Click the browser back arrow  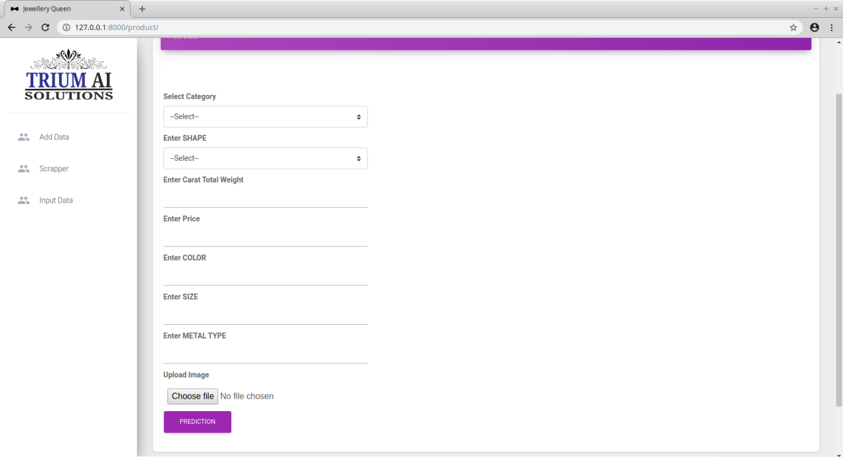pyautogui.click(x=11, y=27)
